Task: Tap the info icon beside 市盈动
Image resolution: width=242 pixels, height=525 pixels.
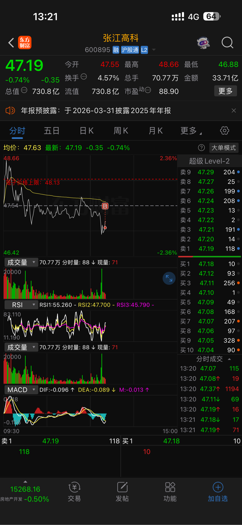Action: click(148, 90)
